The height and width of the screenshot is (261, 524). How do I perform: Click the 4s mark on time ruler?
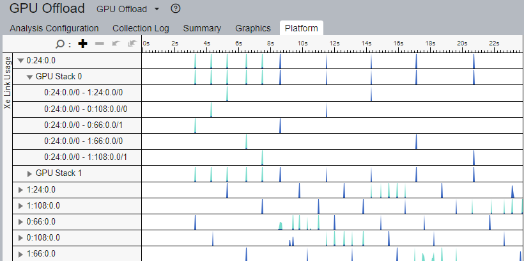pos(207,43)
